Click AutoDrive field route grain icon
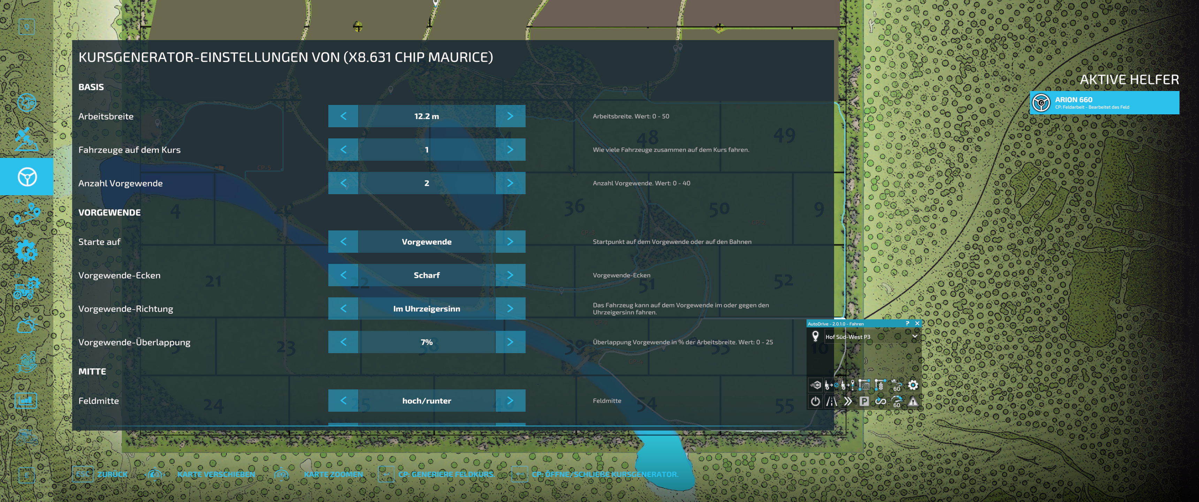The image size is (1199, 502). pos(880,385)
